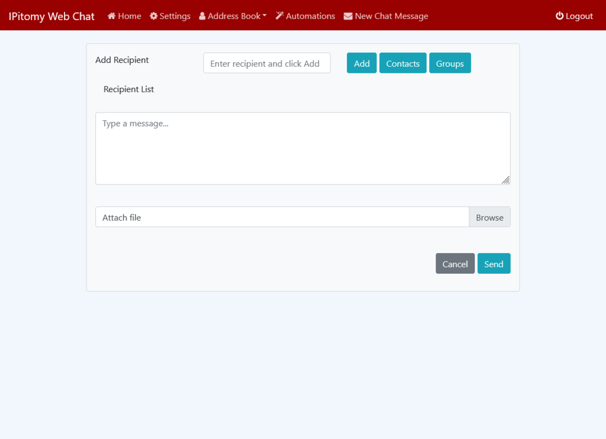Select the Logout text in the navbar
This screenshot has width=606, height=439.
coord(579,16)
